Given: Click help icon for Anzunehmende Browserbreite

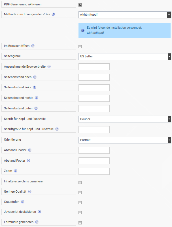Looking at the screenshot, I should point(49,66).
